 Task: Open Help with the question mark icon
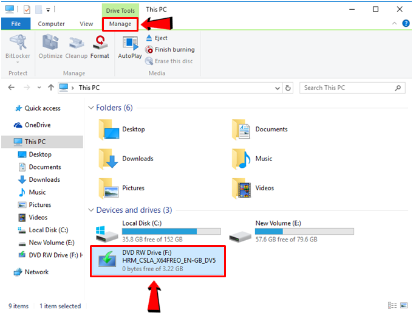[406, 23]
